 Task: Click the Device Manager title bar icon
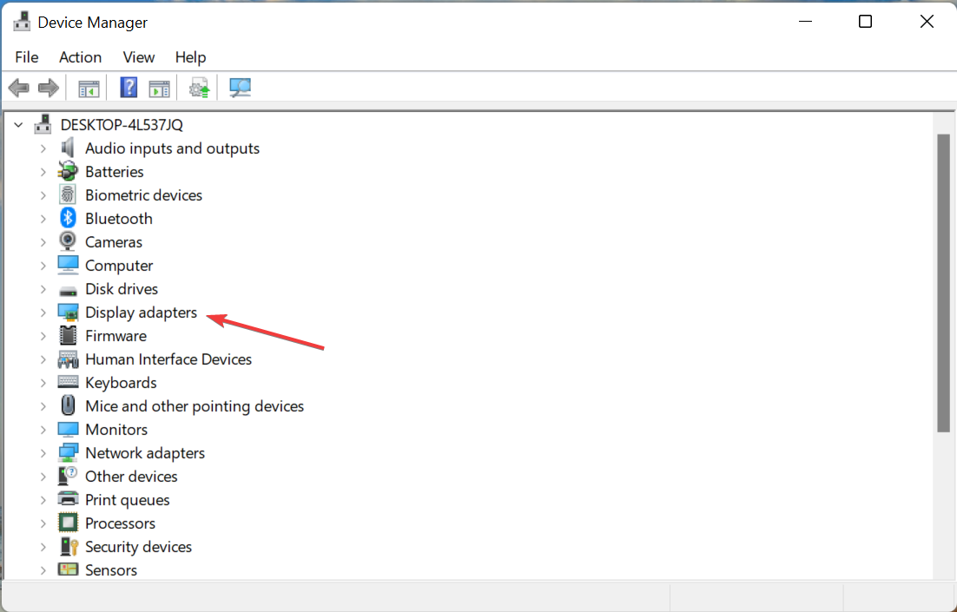[22, 21]
